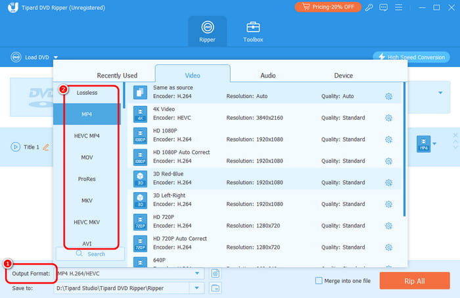
Task: Click the register key icon
Action: click(369, 7)
